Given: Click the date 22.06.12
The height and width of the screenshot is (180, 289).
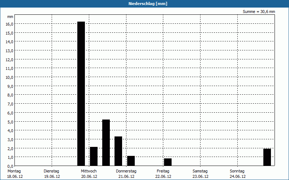Looking at the screenshot, I should [163, 176].
